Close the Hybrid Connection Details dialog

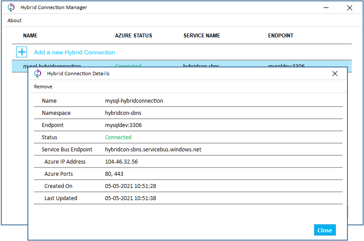pos(335,74)
